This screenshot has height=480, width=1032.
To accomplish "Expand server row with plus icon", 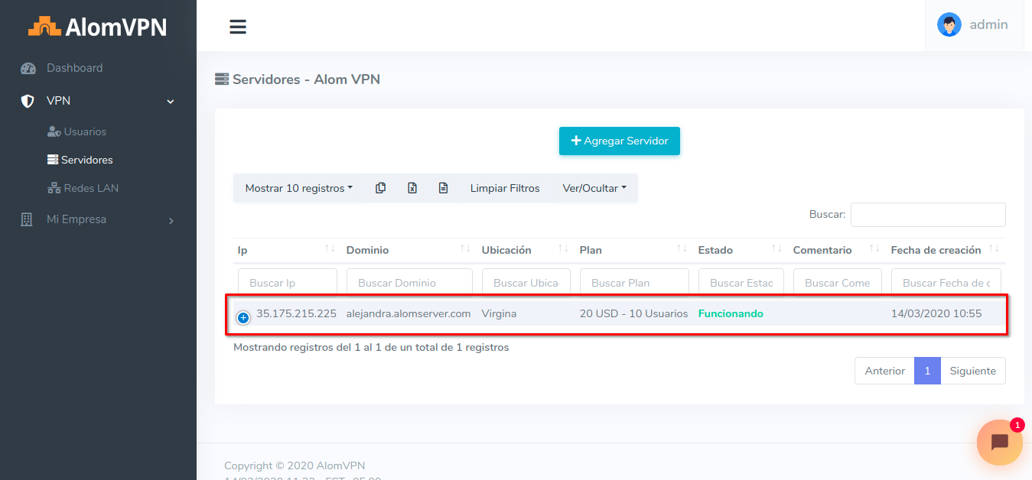I will [243, 317].
